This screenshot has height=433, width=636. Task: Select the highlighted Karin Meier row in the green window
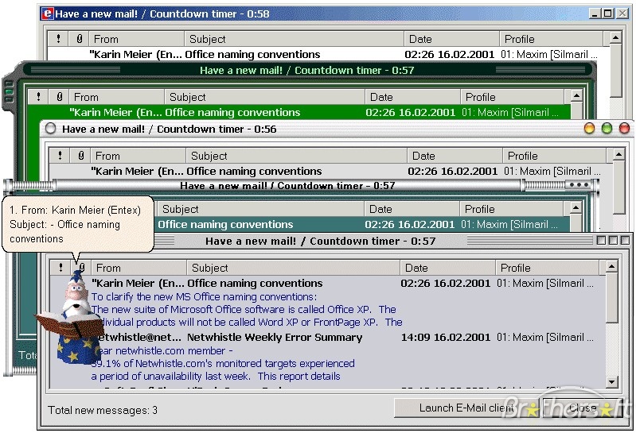(299, 112)
